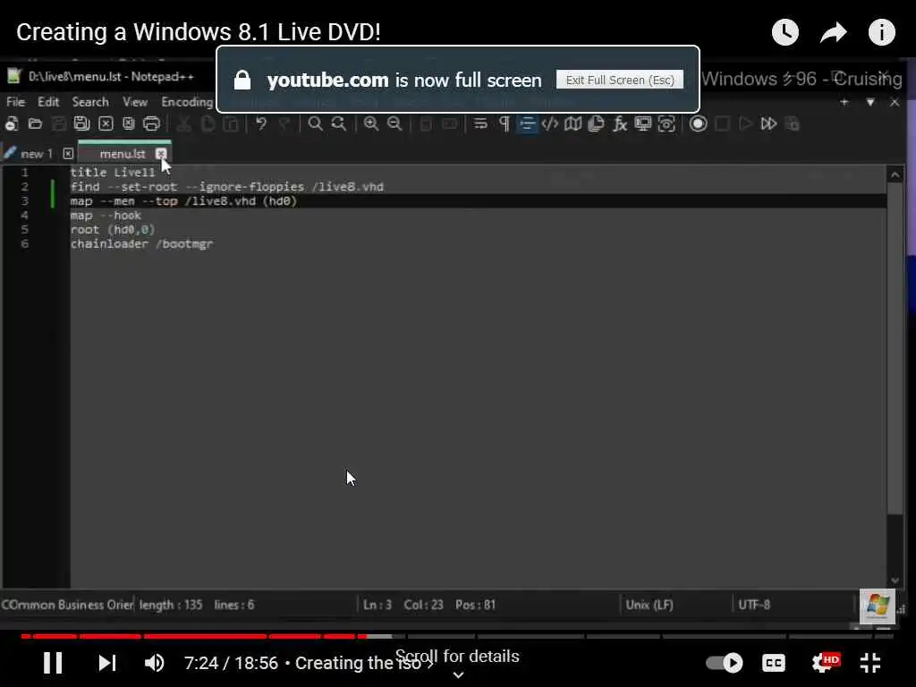Click the Unix (LF) status bar entry
Image resolution: width=916 pixels, height=687 pixels.
pos(649,605)
